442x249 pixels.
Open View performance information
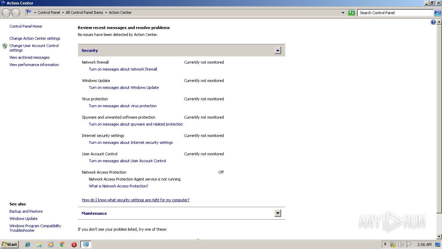[34, 65]
